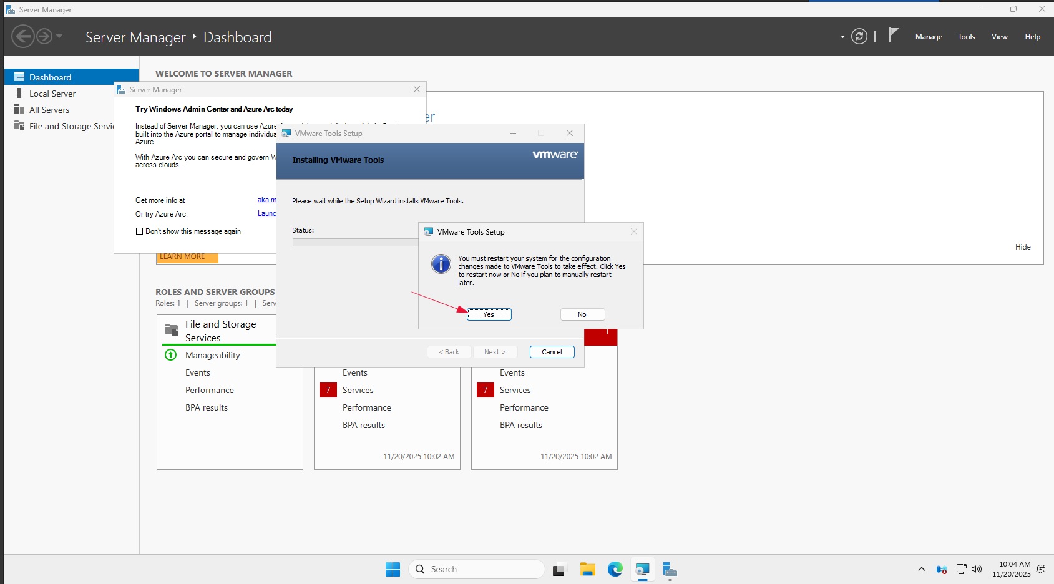Cancel the VMware Tools installation
This screenshot has height=584, width=1054.
552,352
